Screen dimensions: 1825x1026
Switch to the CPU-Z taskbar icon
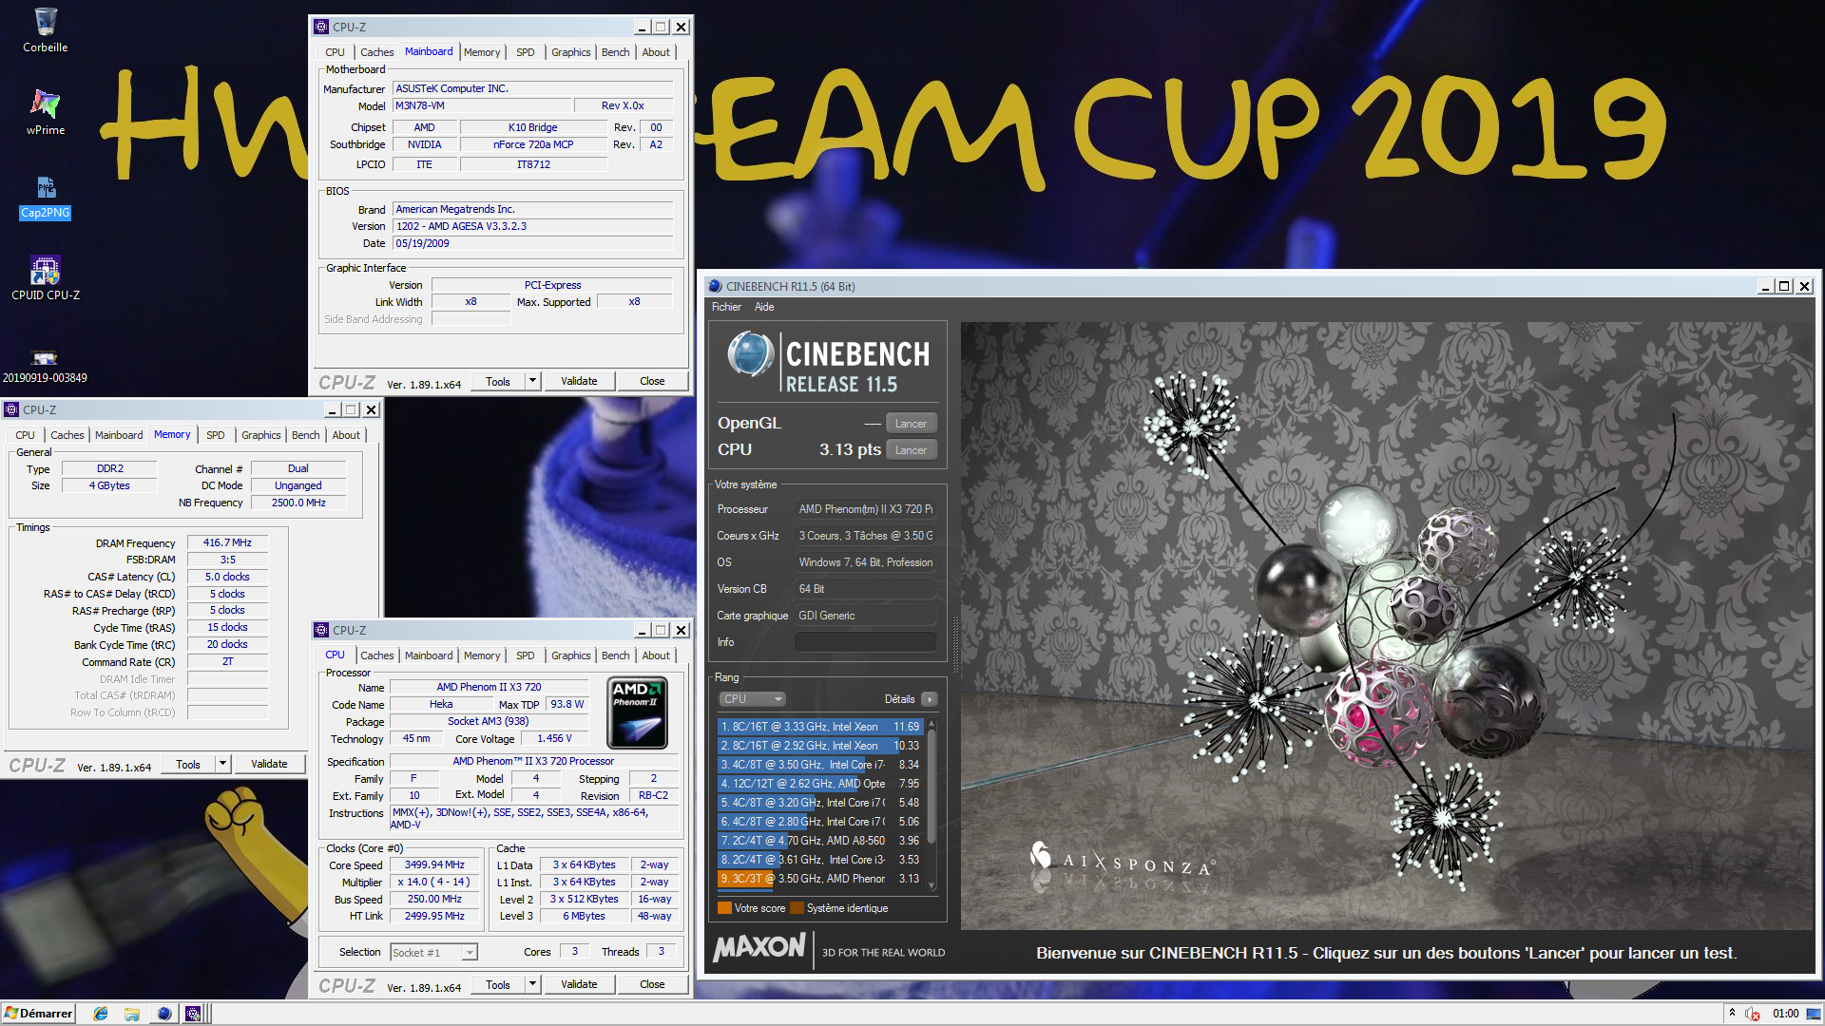[193, 1014]
